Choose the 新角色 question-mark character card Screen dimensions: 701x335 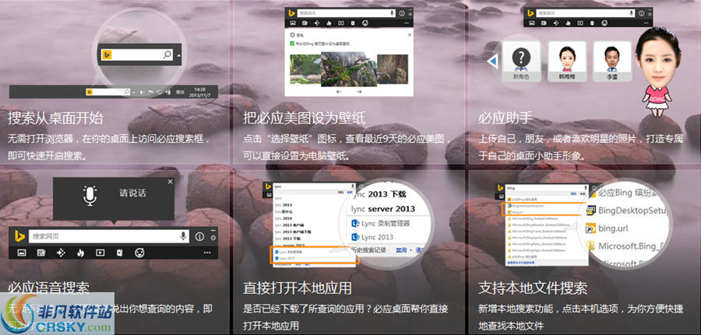pos(521,61)
